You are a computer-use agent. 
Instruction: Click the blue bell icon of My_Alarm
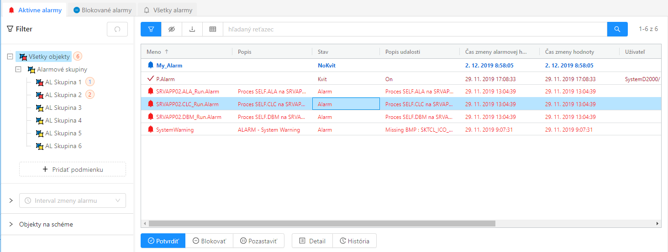point(151,65)
